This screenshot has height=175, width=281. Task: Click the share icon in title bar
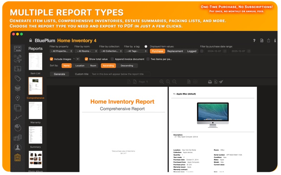(x=268, y=40)
